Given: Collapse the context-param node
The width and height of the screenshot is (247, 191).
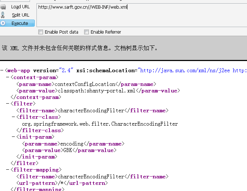Looking at the screenshot, I should 8,77.
